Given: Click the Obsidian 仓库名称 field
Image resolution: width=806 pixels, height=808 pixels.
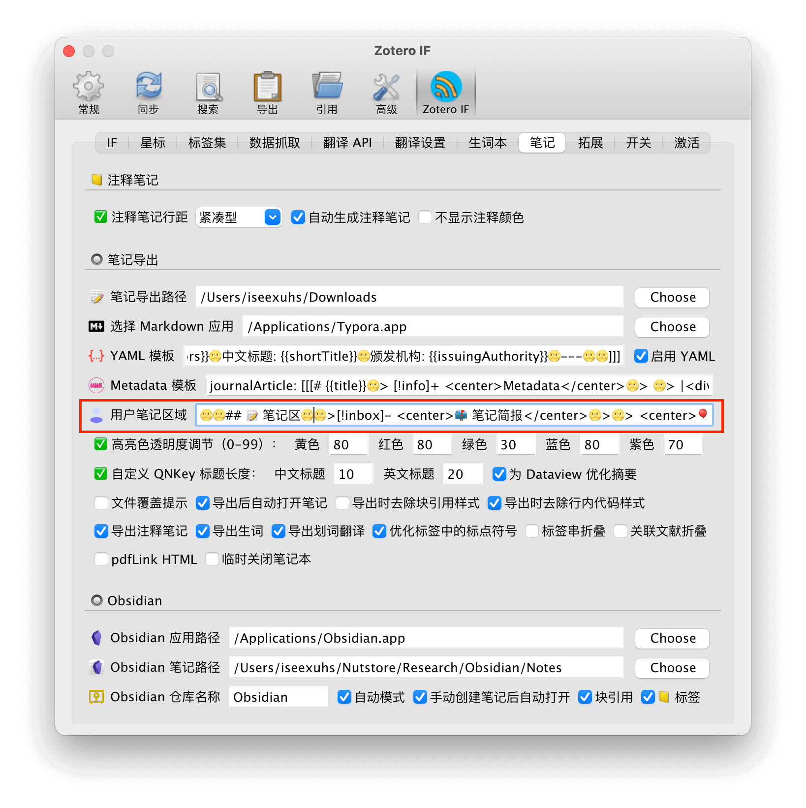Looking at the screenshot, I should click(x=278, y=697).
